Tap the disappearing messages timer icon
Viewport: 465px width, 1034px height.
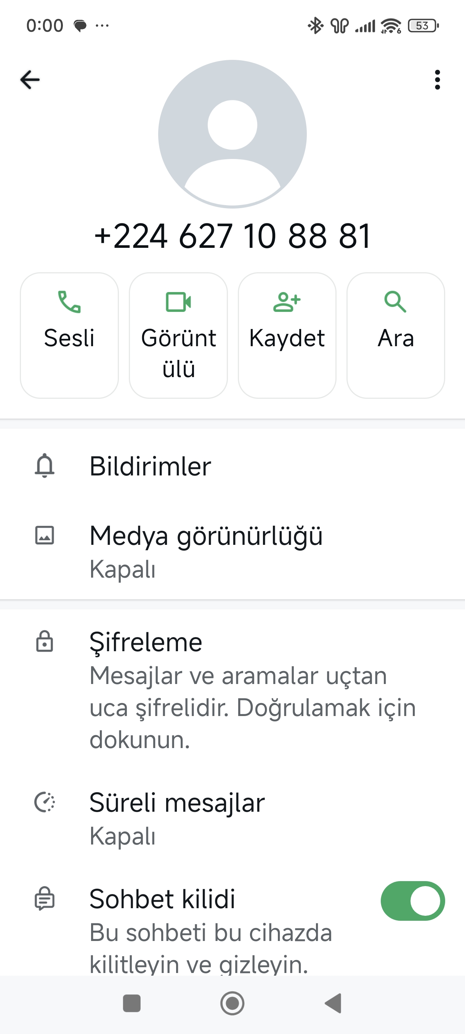click(x=45, y=802)
